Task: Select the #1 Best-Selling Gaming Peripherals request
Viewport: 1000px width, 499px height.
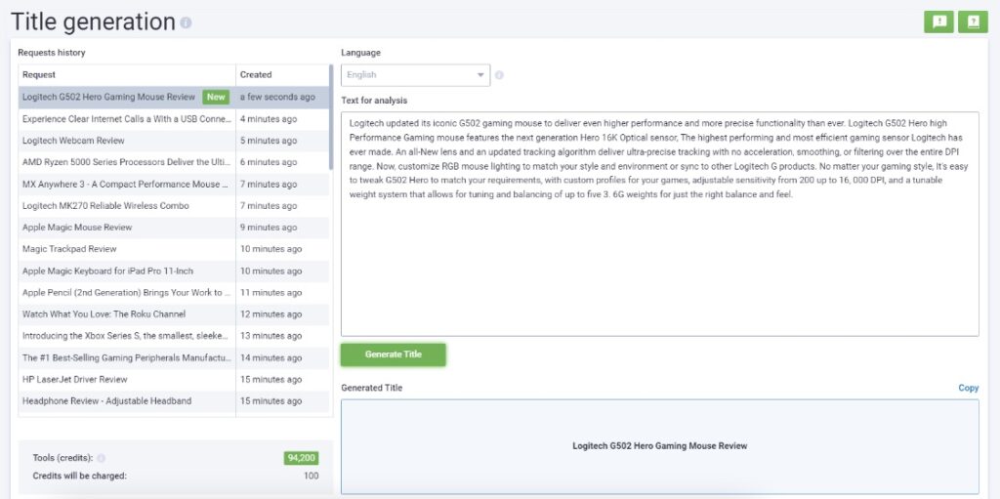Action: (x=174, y=357)
